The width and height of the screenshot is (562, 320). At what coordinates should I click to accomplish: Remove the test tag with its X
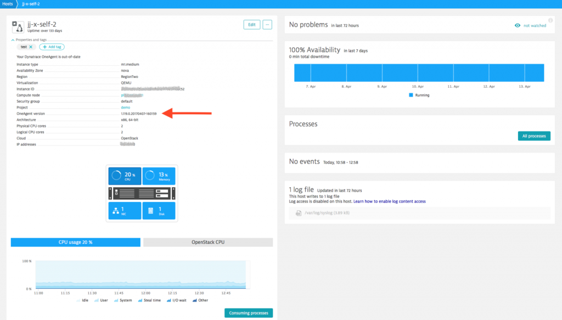click(x=32, y=47)
